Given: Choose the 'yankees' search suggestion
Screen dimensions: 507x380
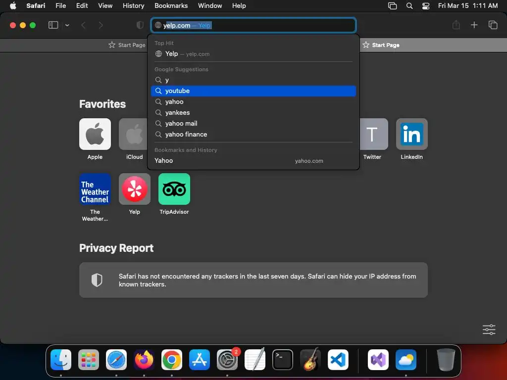Looking at the screenshot, I should pos(253,112).
